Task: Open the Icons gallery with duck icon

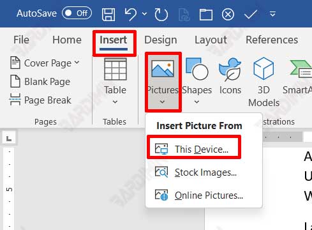Action: coord(230,76)
